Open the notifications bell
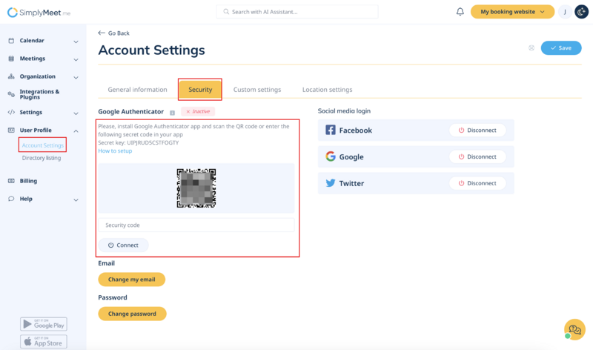593x350 pixels. click(x=460, y=12)
